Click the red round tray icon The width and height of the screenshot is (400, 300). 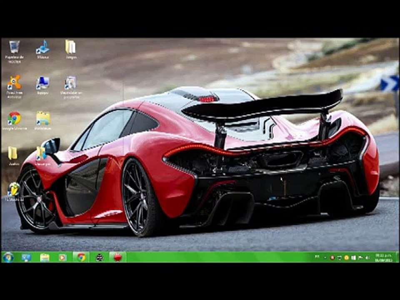point(332,257)
